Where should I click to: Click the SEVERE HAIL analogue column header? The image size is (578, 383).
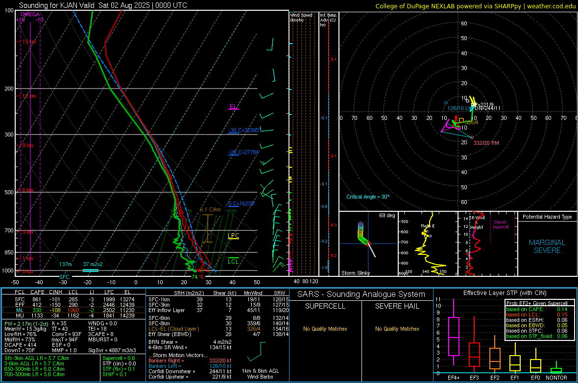[397, 306]
